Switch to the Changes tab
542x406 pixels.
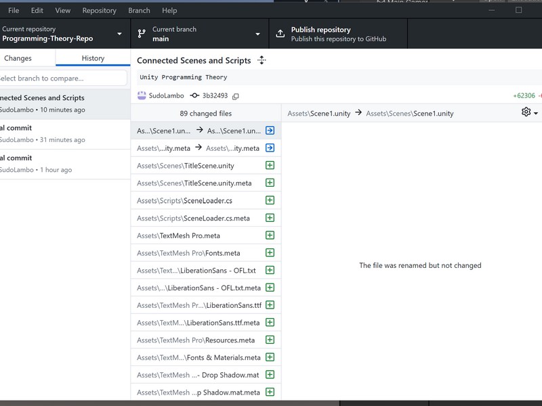click(x=18, y=58)
